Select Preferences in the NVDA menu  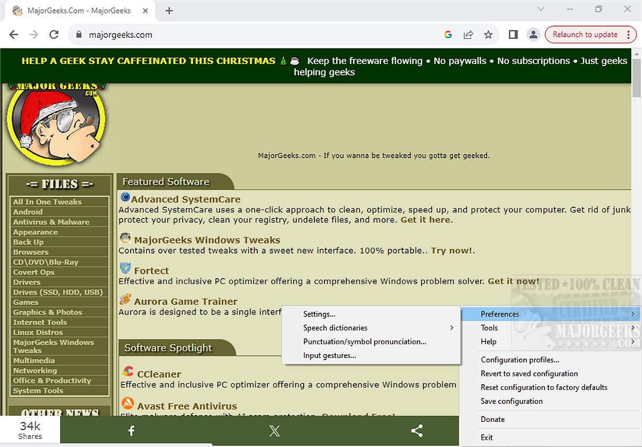(550, 314)
